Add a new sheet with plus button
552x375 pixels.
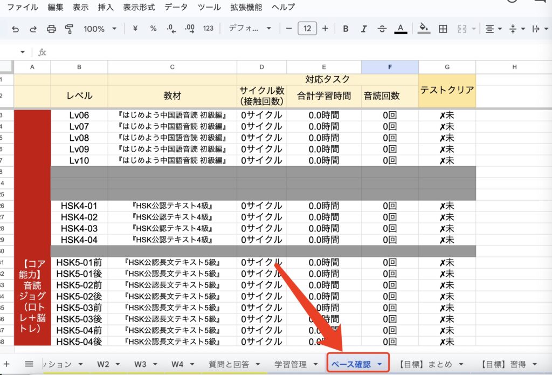click(7, 364)
